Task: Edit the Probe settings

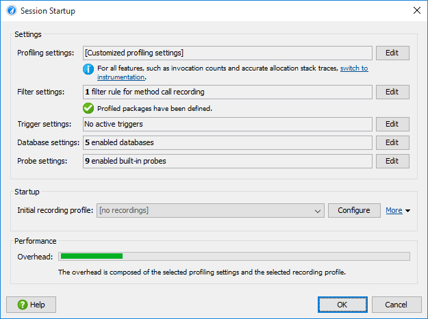Action: 392,162
